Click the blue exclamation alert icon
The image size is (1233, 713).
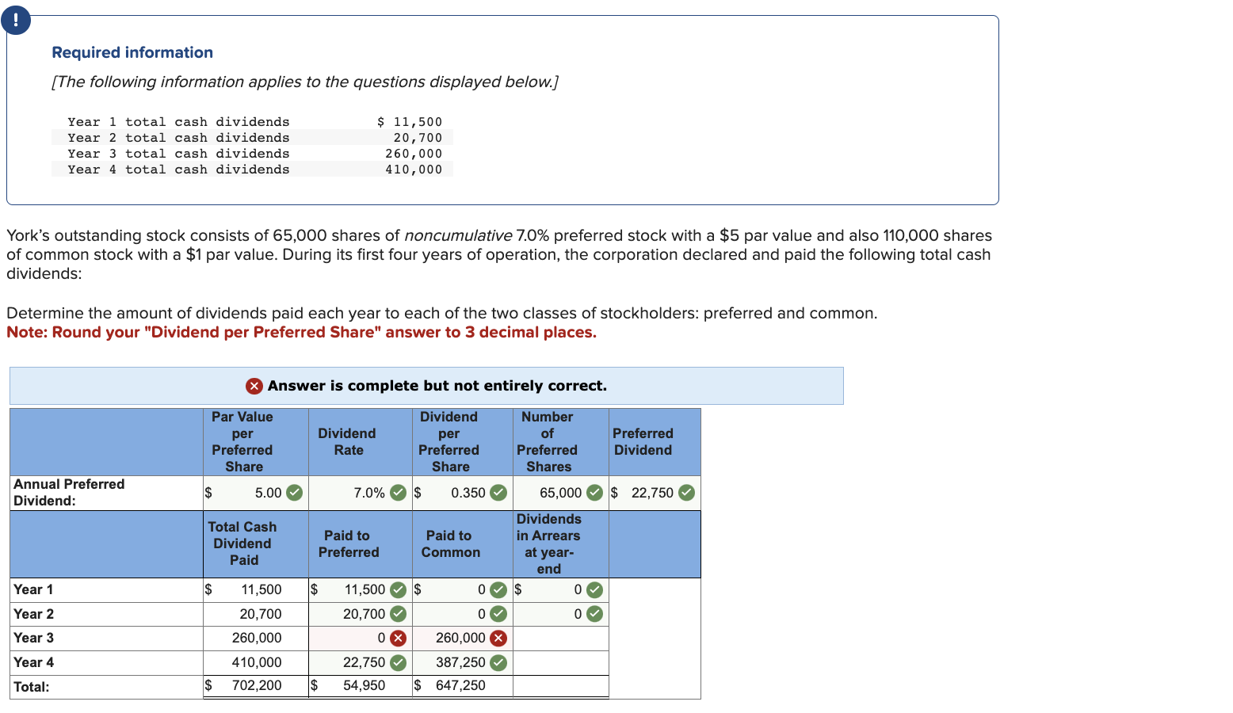(16, 20)
